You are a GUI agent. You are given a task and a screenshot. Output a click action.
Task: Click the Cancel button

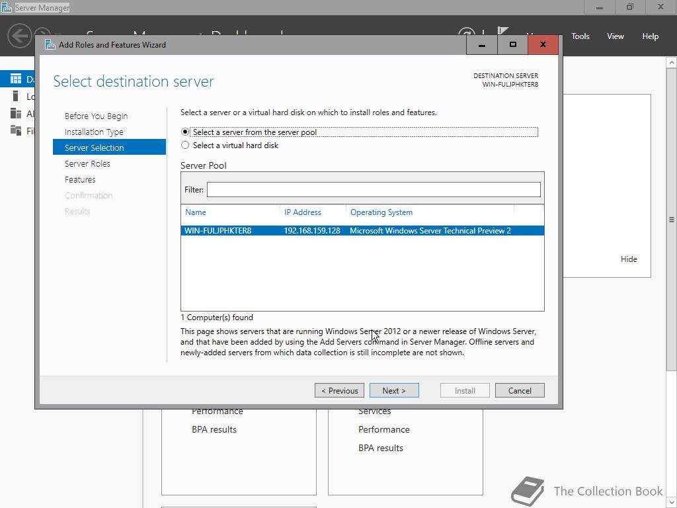[x=520, y=390]
